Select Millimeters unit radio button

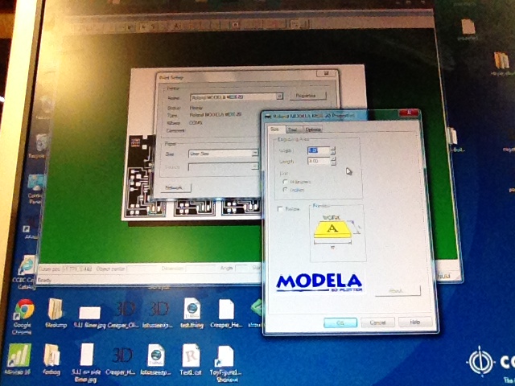(x=285, y=182)
